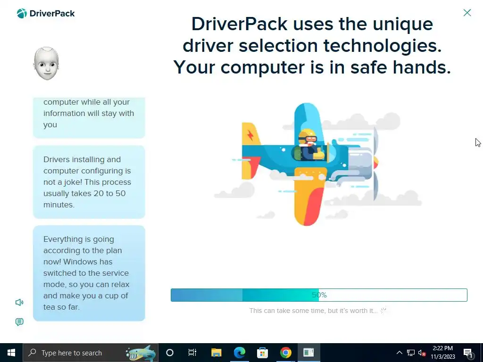Launch Google Chrome from the taskbar
Image resolution: width=483 pixels, height=362 pixels.
pyautogui.click(x=285, y=353)
